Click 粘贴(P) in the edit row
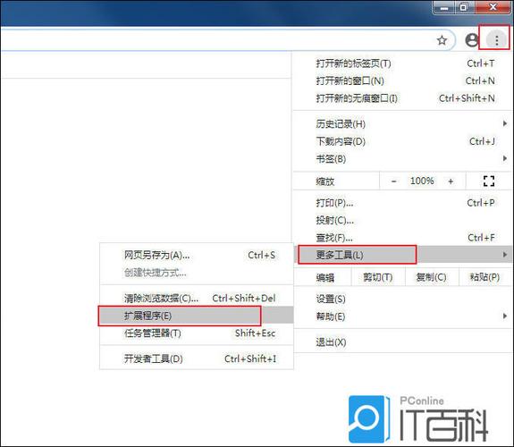 (485, 277)
